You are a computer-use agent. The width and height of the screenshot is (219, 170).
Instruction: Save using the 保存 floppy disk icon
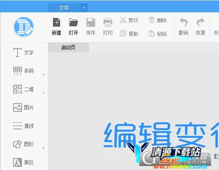click(91, 22)
